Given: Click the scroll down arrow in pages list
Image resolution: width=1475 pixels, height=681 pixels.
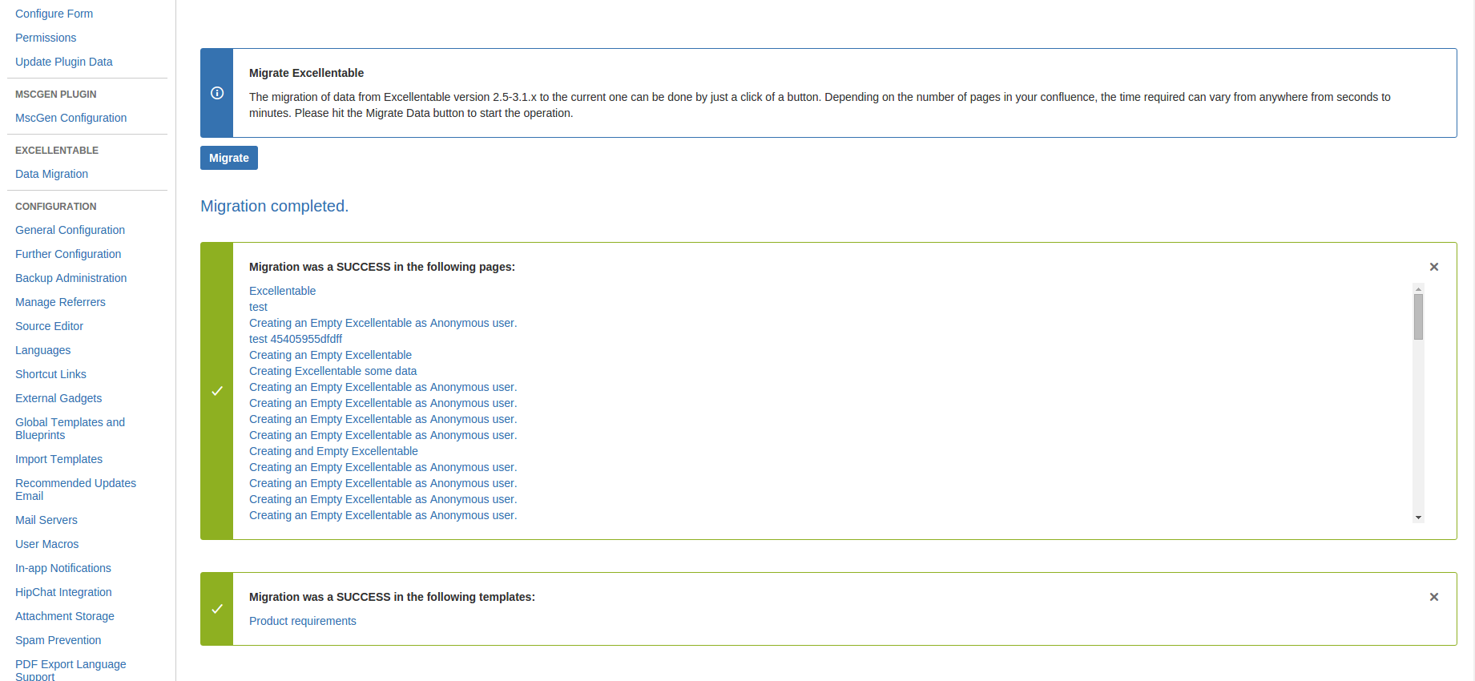Looking at the screenshot, I should coord(1418,518).
